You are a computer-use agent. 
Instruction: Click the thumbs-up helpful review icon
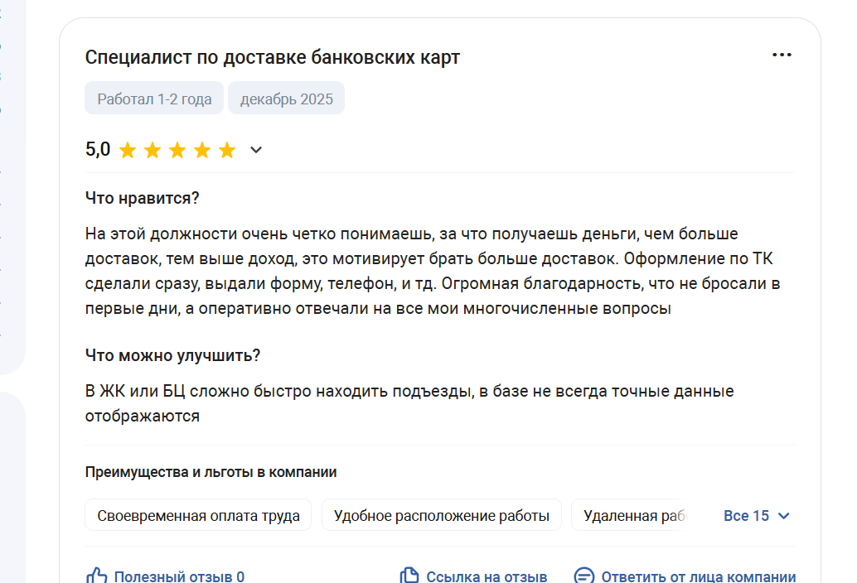[97, 576]
